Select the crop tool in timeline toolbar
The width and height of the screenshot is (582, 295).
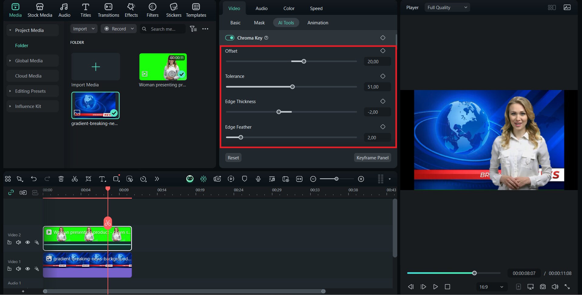pos(88,179)
